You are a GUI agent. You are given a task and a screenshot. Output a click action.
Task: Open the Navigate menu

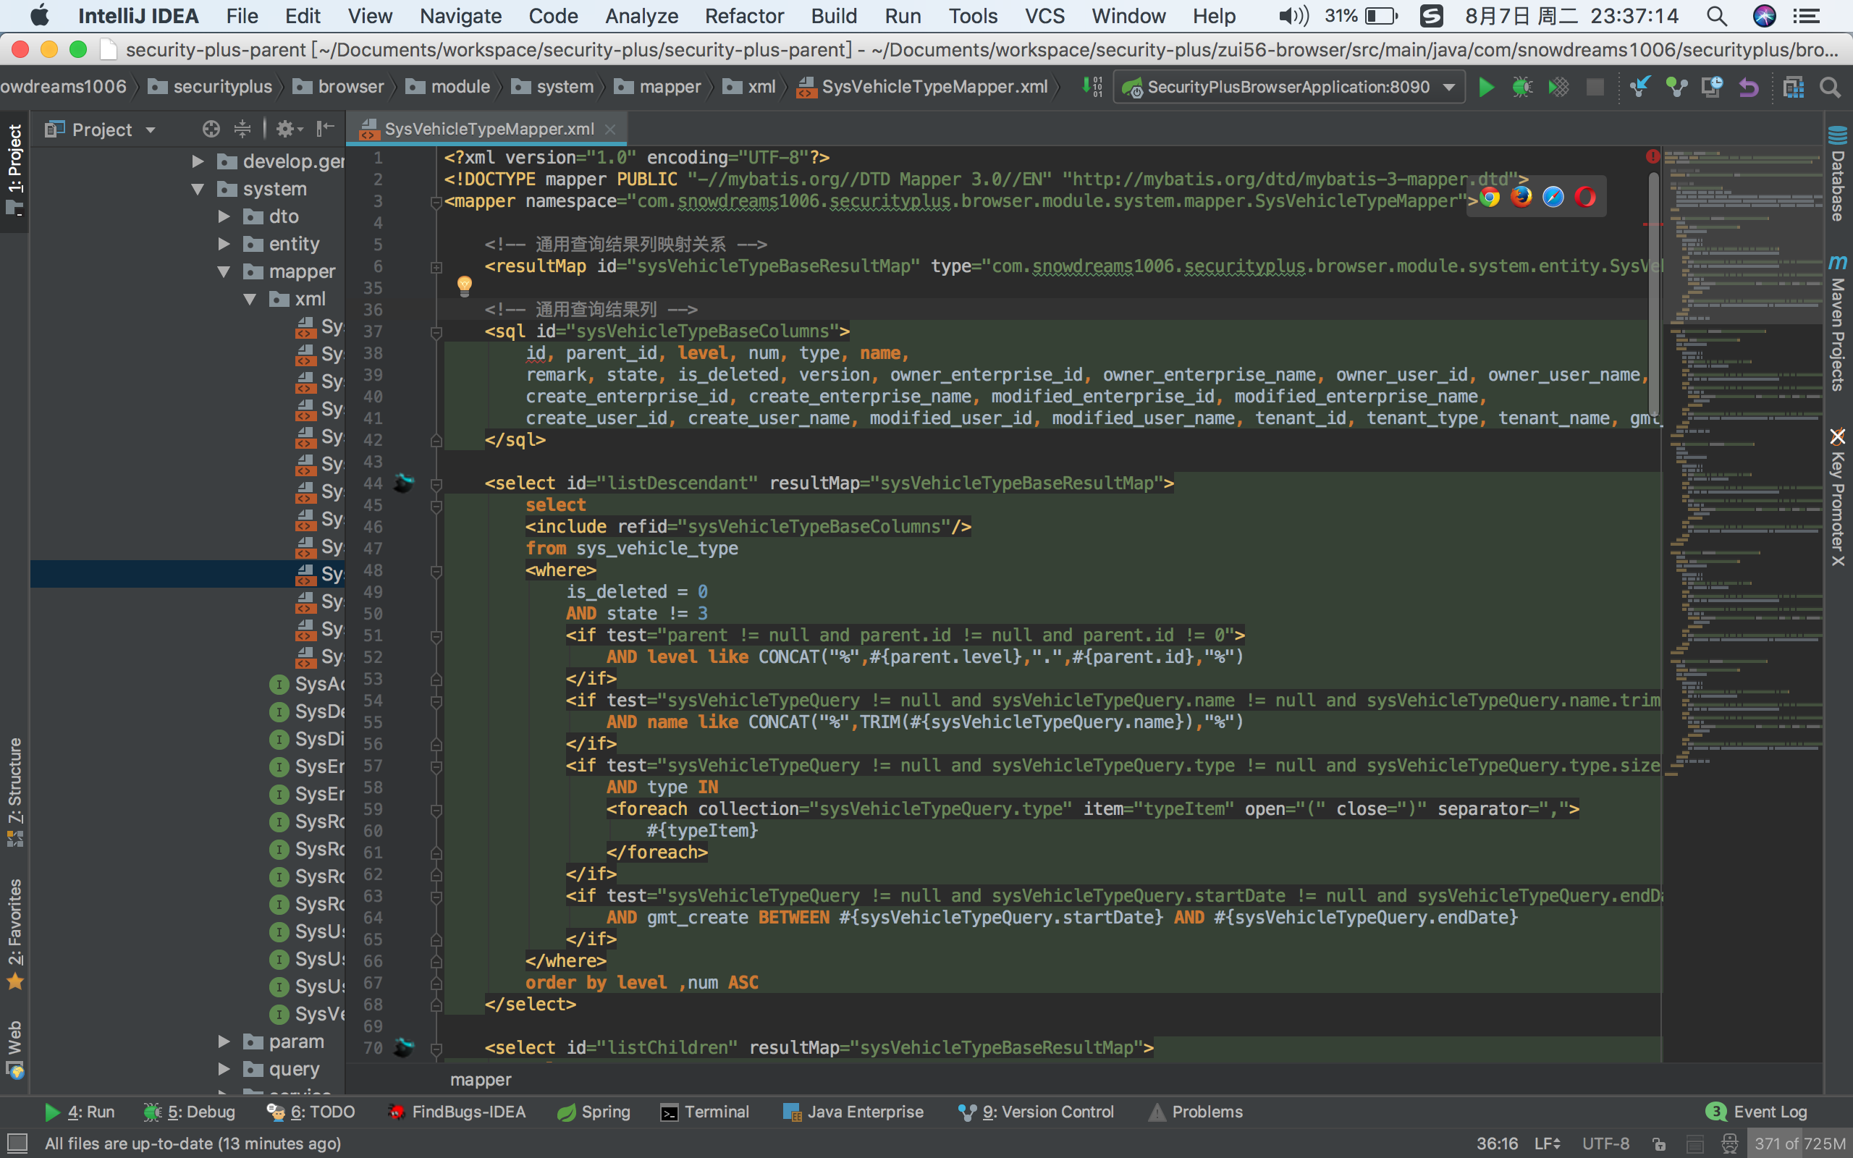[460, 15]
